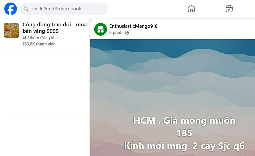This screenshot has width=255, height=156.
Task: Open the Reels video icon
Action: pos(229,9)
